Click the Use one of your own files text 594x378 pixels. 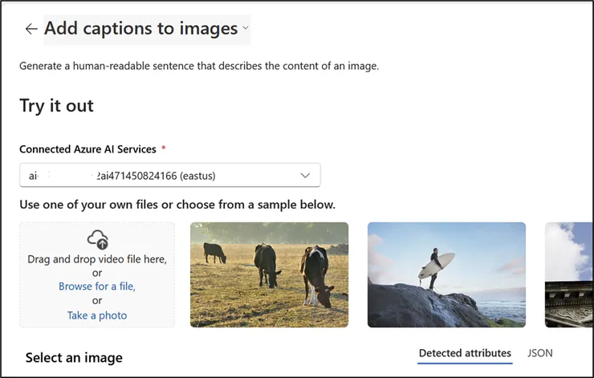[x=177, y=205]
